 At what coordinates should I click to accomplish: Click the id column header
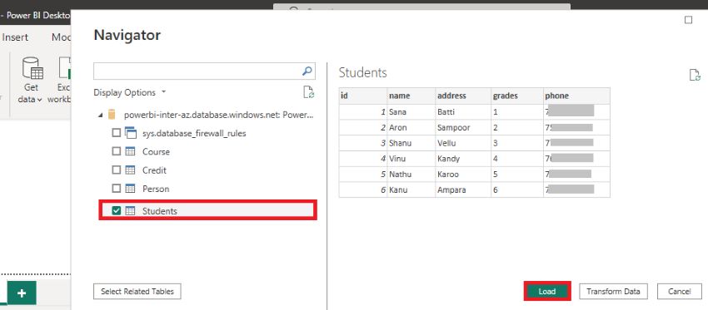(x=363, y=96)
